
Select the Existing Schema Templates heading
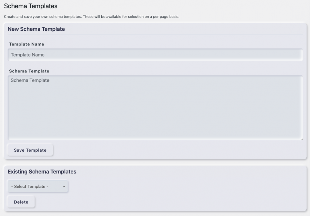tap(42, 171)
